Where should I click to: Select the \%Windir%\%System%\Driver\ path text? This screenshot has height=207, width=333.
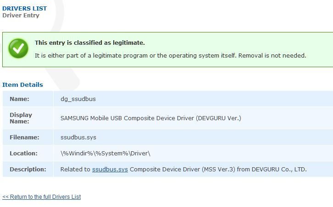pos(105,153)
